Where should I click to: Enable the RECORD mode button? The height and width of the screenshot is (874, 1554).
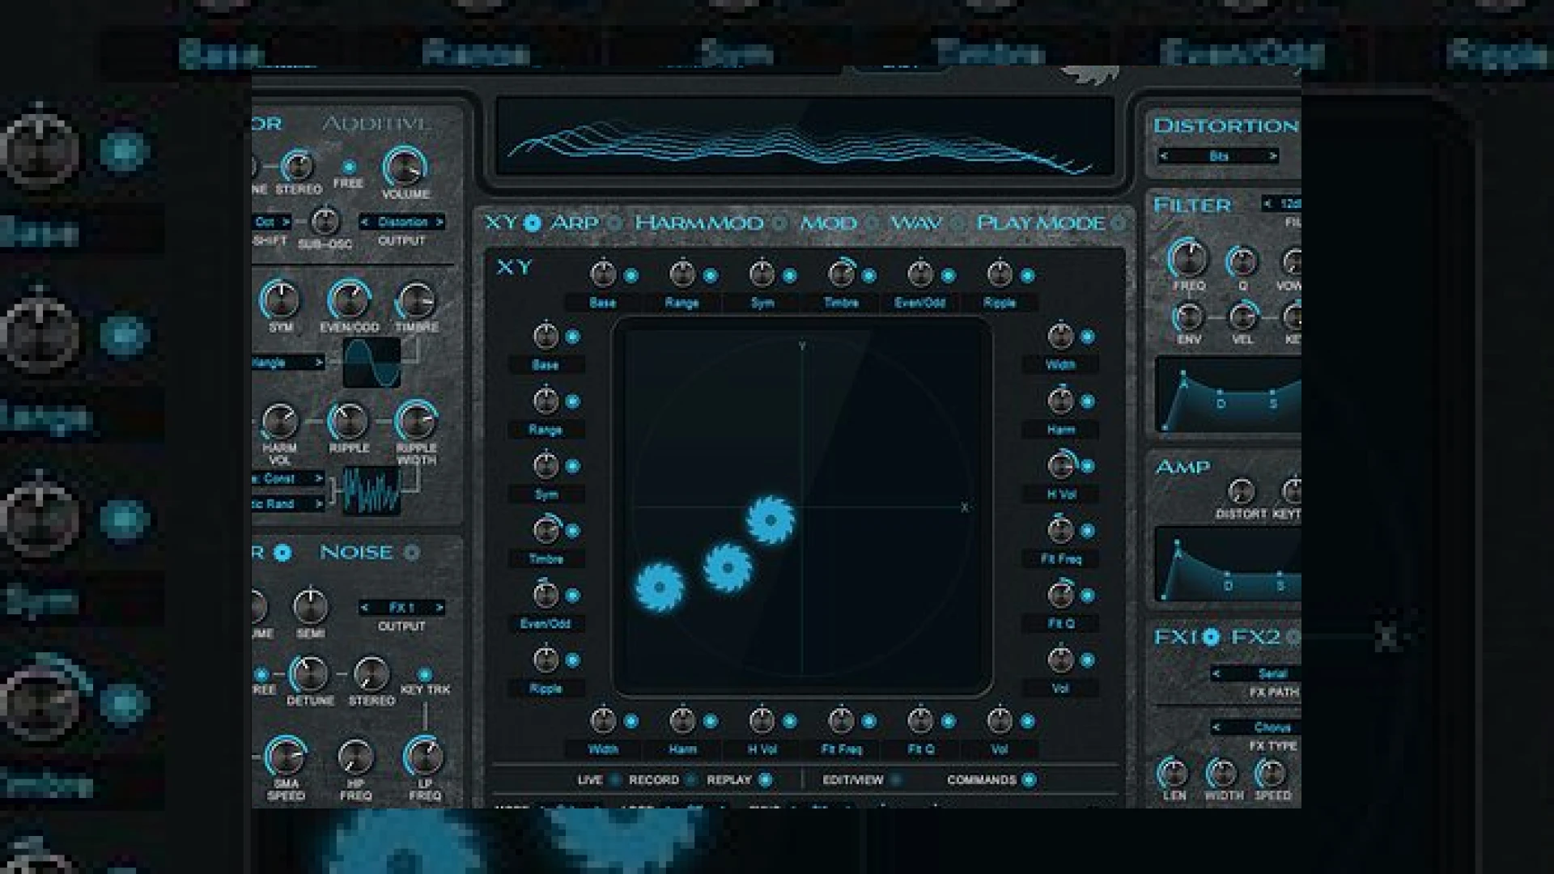pos(690,780)
